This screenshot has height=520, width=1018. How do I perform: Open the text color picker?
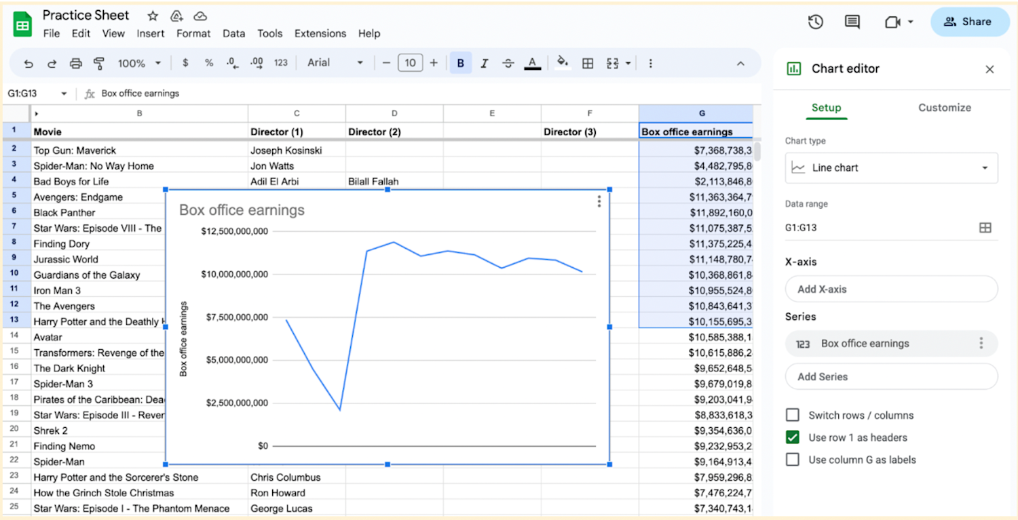[533, 63]
